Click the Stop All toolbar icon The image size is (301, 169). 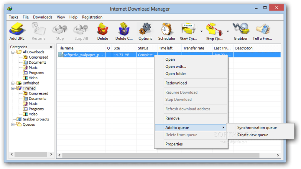point(81,29)
